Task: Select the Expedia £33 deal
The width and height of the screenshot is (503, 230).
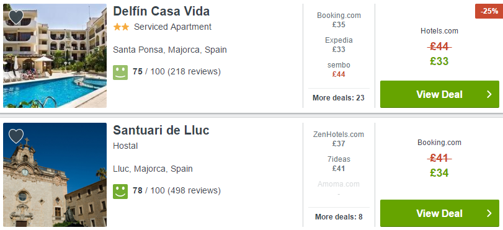Action: [x=339, y=45]
